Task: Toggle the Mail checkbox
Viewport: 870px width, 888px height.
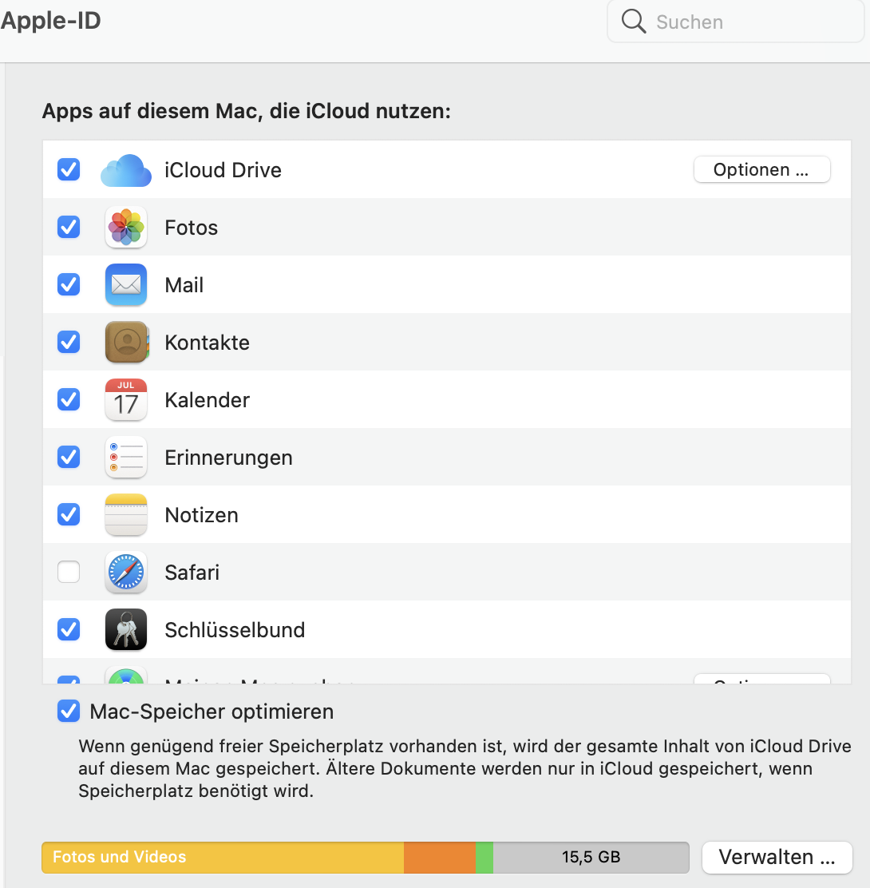Action: pyautogui.click(x=69, y=284)
